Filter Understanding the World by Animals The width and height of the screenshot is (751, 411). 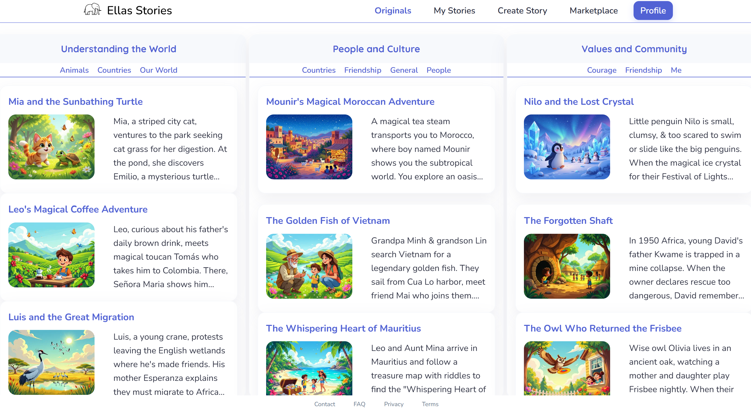click(x=74, y=70)
